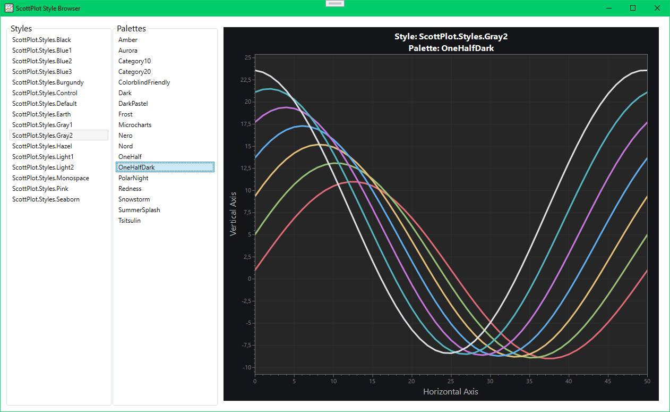This screenshot has width=670, height=412.
Task: Apply the Frost palette
Action: tap(125, 114)
